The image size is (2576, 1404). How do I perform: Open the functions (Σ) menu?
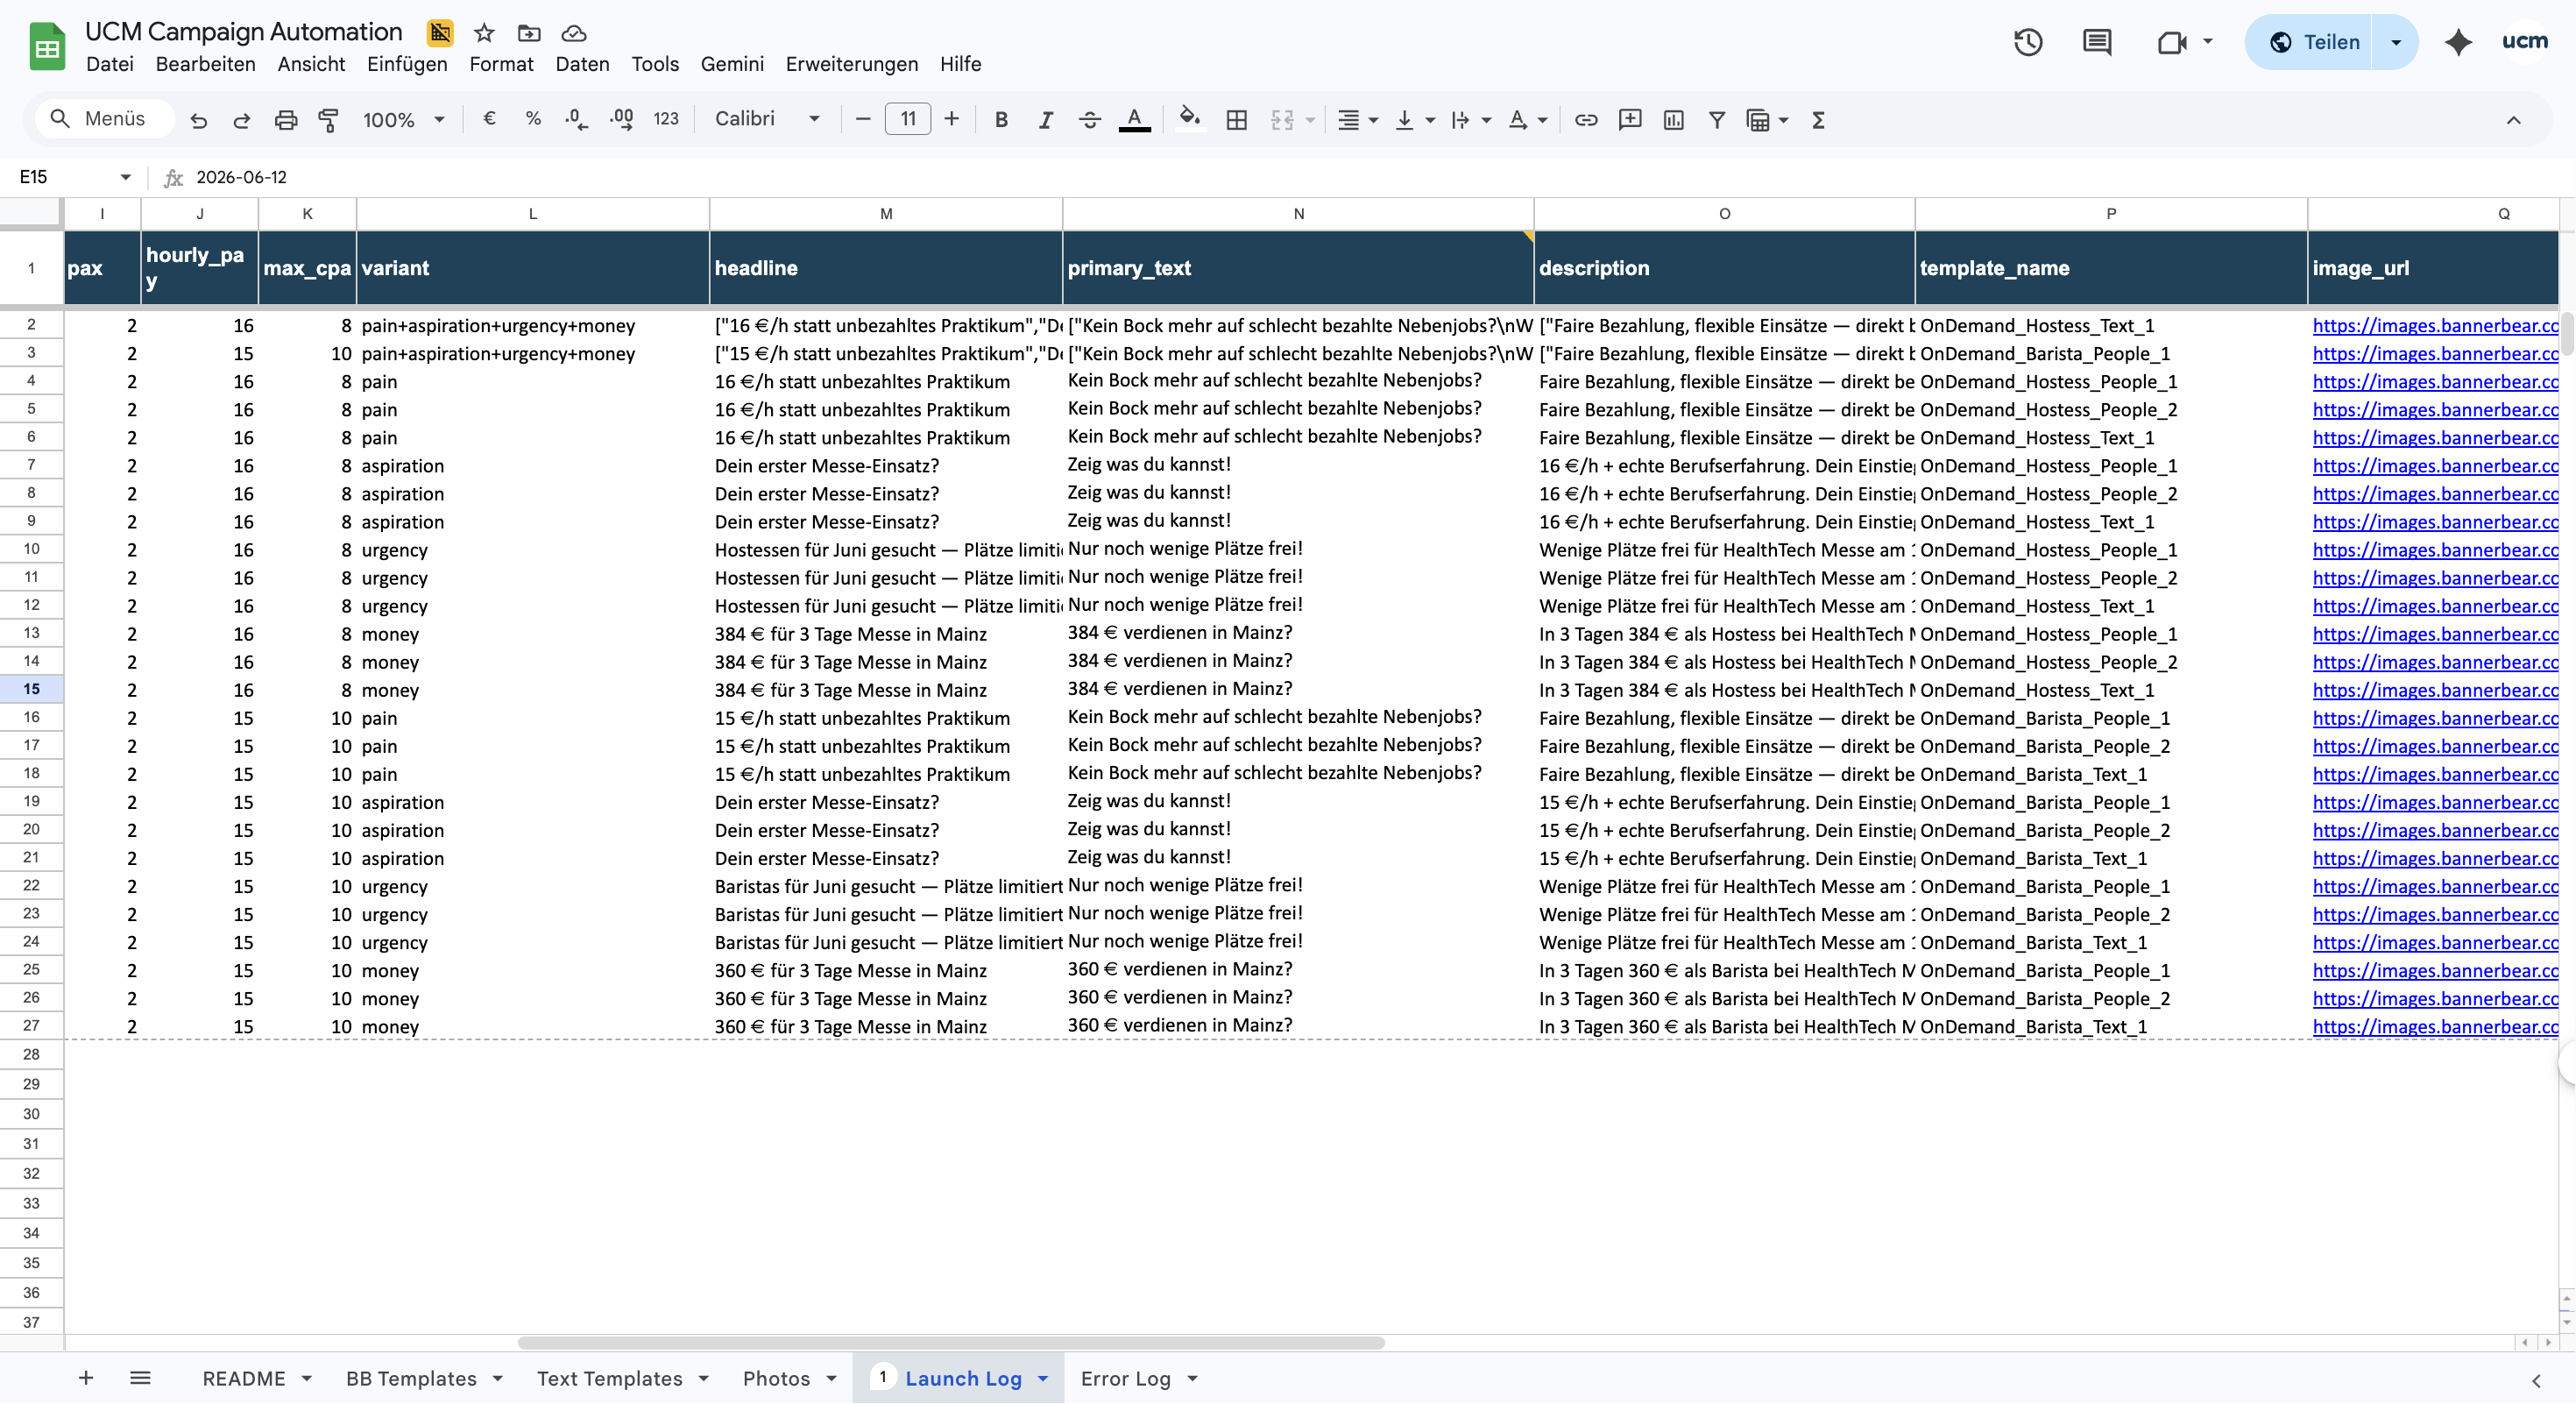click(x=1819, y=119)
